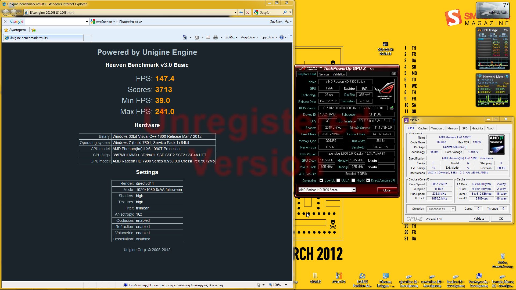
Task: Toggle the CUDA checkbox in GPU-Z
Action: [x=338, y=180]
